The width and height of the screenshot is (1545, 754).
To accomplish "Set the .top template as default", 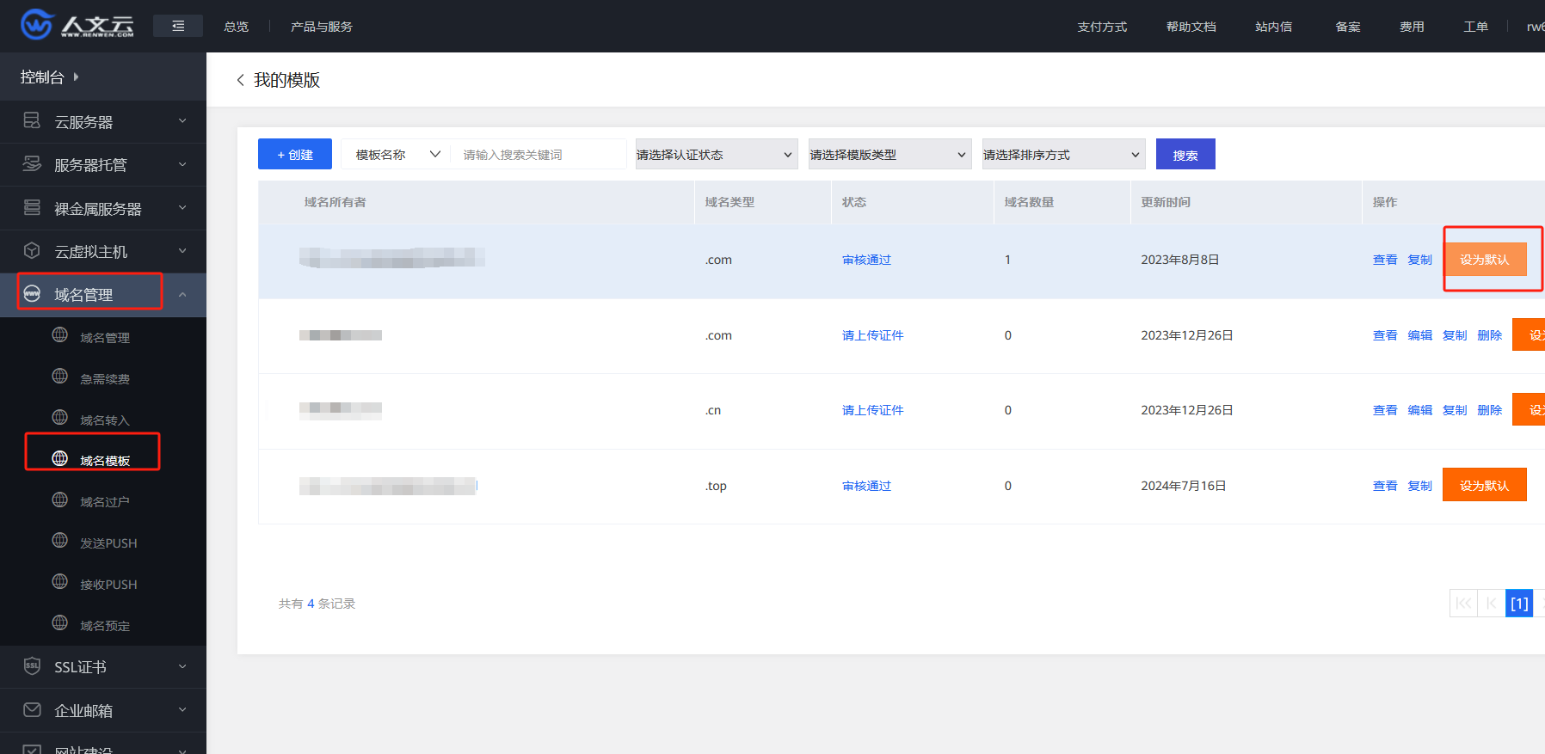I will point(1485,485).
